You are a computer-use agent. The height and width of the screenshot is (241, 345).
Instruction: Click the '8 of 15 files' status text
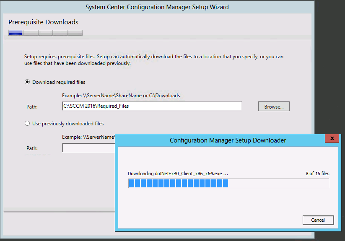click(317, 174)
